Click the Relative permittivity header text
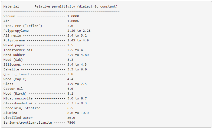 pyautogui.click(x=76, y=6)
